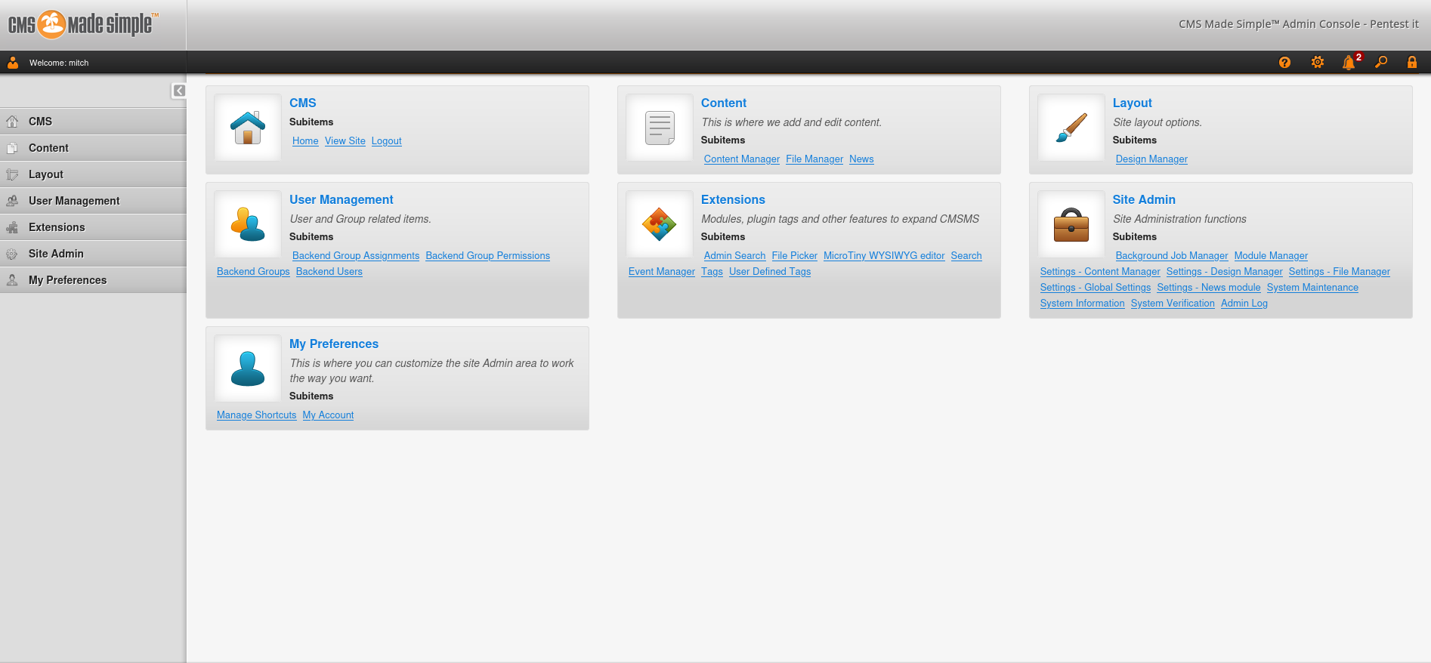Image resolution: width=1431 pixels, height=663 pixels.
Task: Open MicroTiny WYSIWYG editor link
Action: tap(884, 256)
